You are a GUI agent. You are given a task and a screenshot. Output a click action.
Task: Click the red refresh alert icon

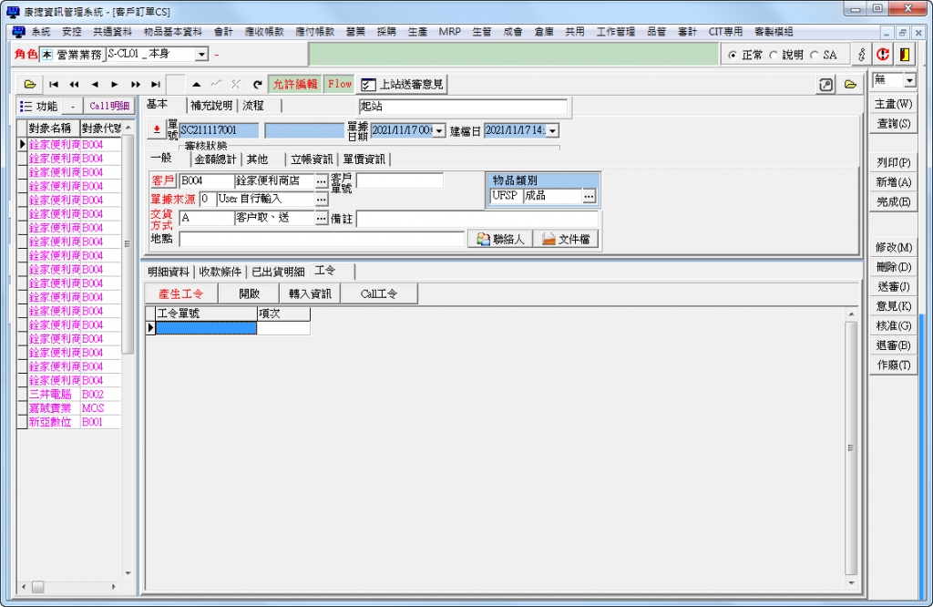click(882, 55)
